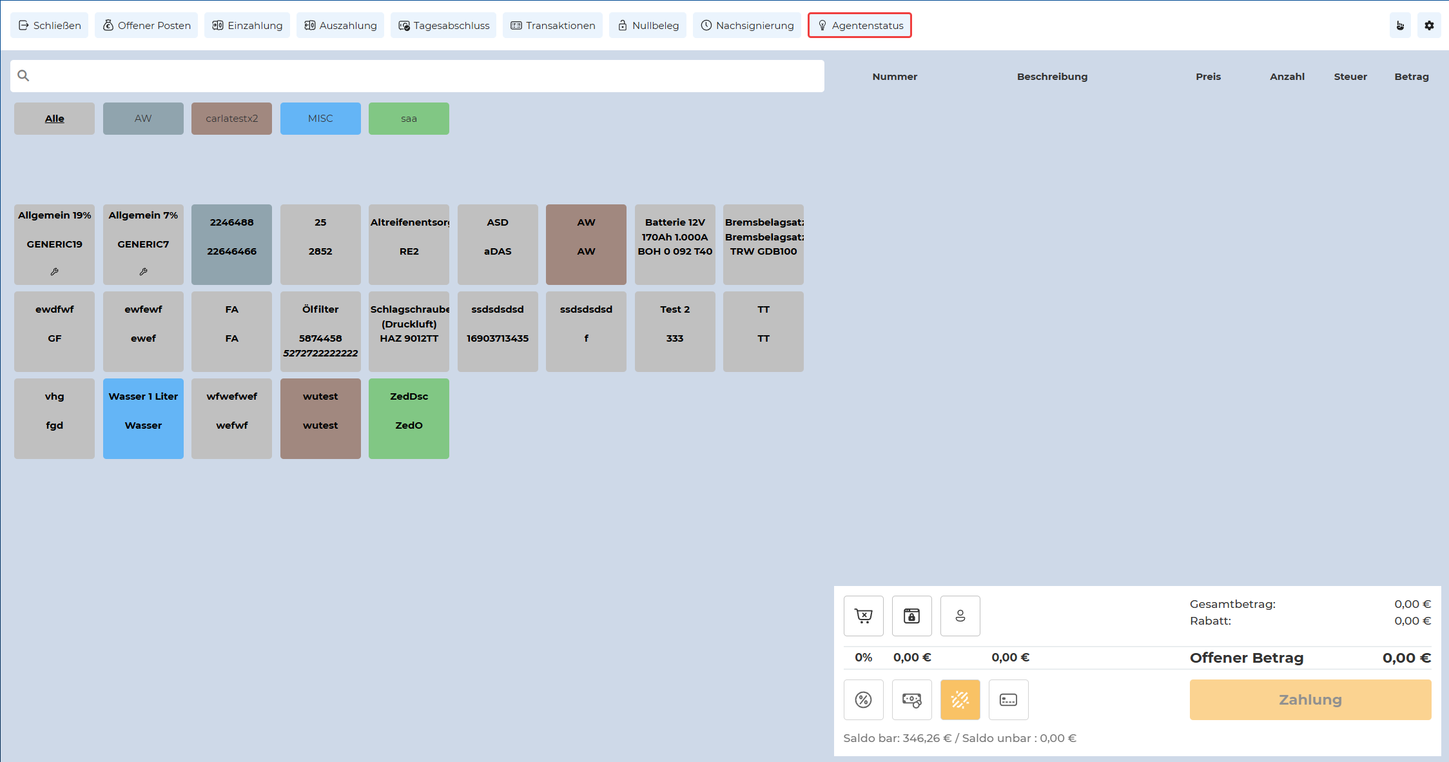
Task: Select the TT product tile
Action: coord(763,331)
